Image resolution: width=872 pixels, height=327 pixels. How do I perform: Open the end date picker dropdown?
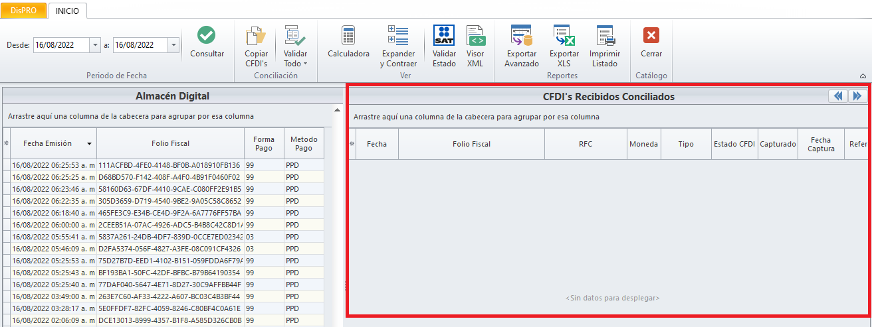click(173, 45)
